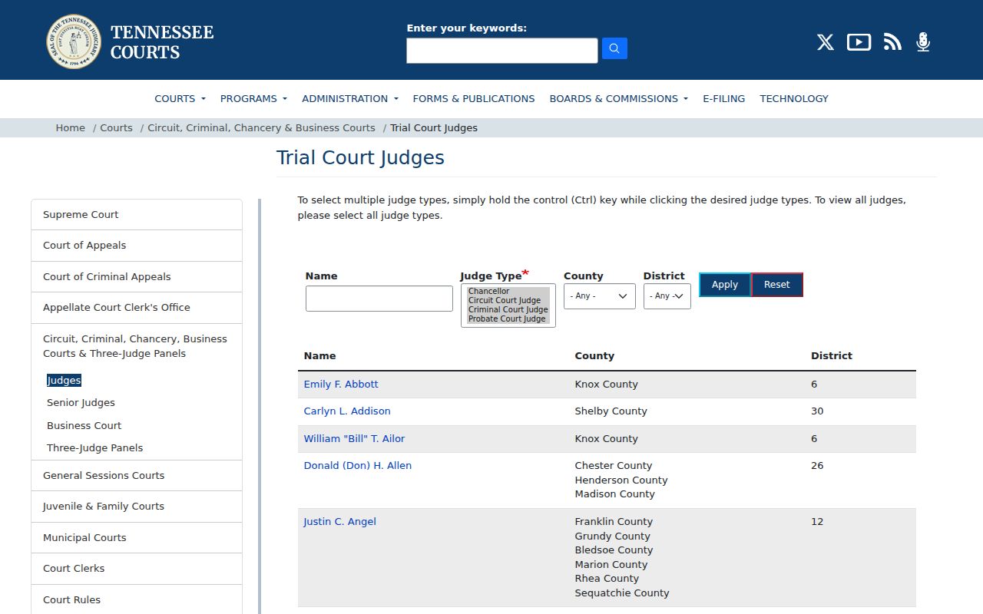Image resolution: width=983 pixels, height=614 pixels.
Task: Open Justin C. Angel's judge profile
Action: [x=340, y=522]
